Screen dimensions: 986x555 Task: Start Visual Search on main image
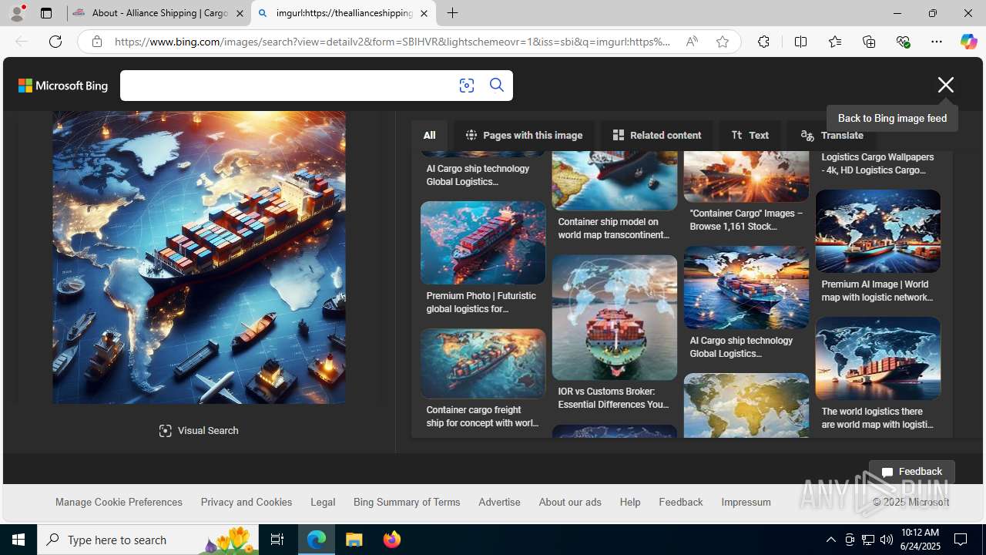[199, 430]
